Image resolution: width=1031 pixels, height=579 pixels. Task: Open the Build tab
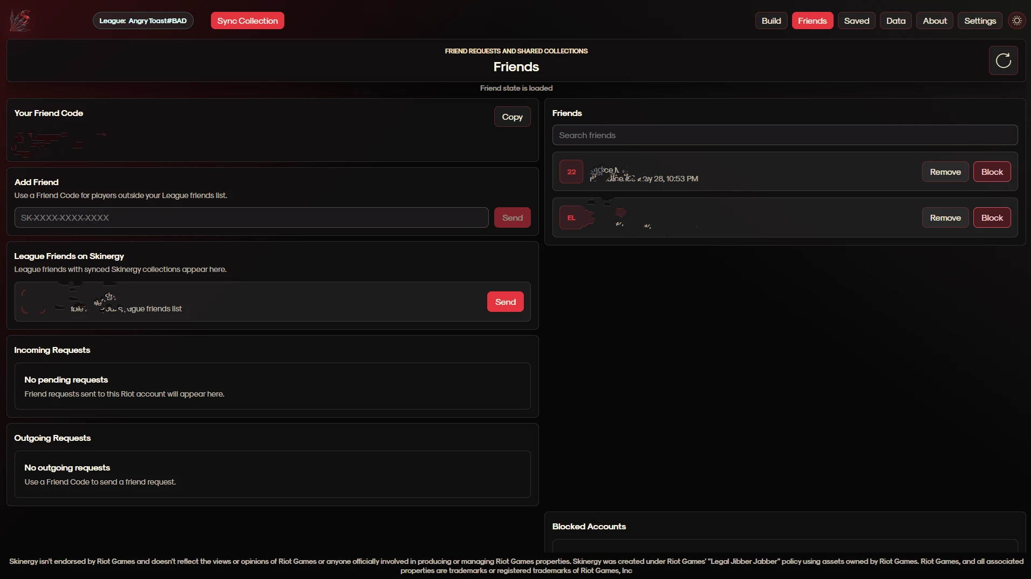point(771,21)
